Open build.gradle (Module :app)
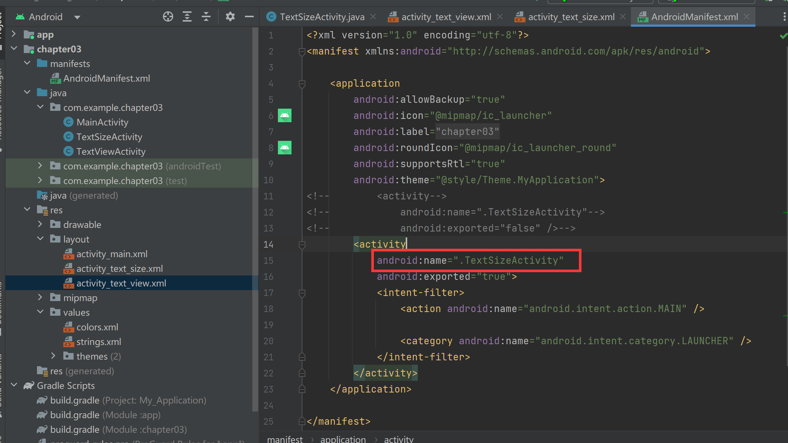This screenshot has width=788, height=443. (x=105, y=415)
